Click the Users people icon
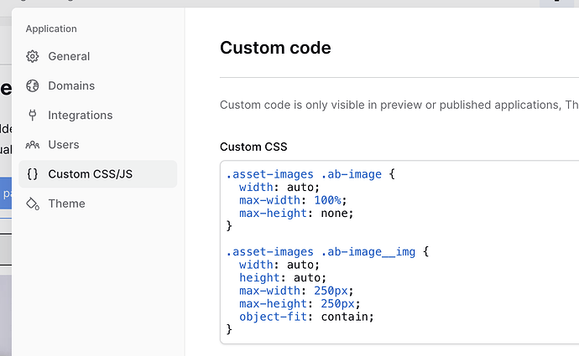This screenshot has height=356, width=579. click(33, 145)
